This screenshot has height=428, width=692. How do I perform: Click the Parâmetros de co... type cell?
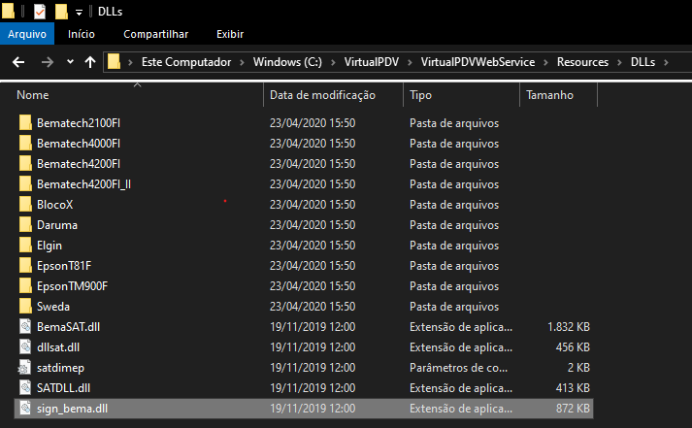(x=458, y=368)
